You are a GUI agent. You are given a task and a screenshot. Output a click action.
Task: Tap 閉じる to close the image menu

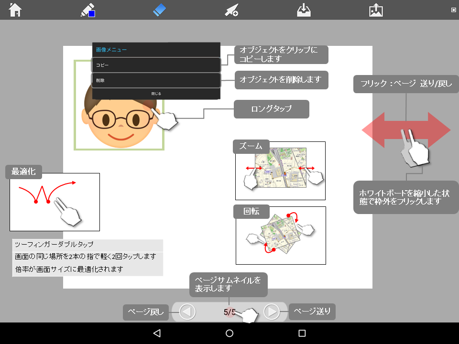click(x=156, y=94)
